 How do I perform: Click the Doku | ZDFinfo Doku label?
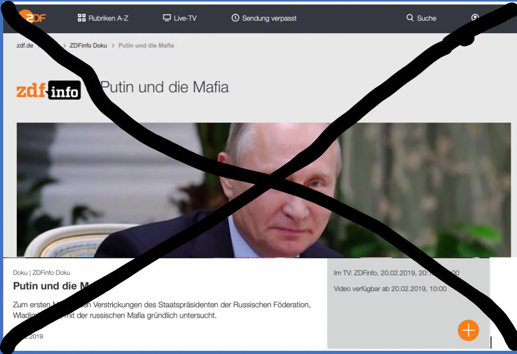42,273
